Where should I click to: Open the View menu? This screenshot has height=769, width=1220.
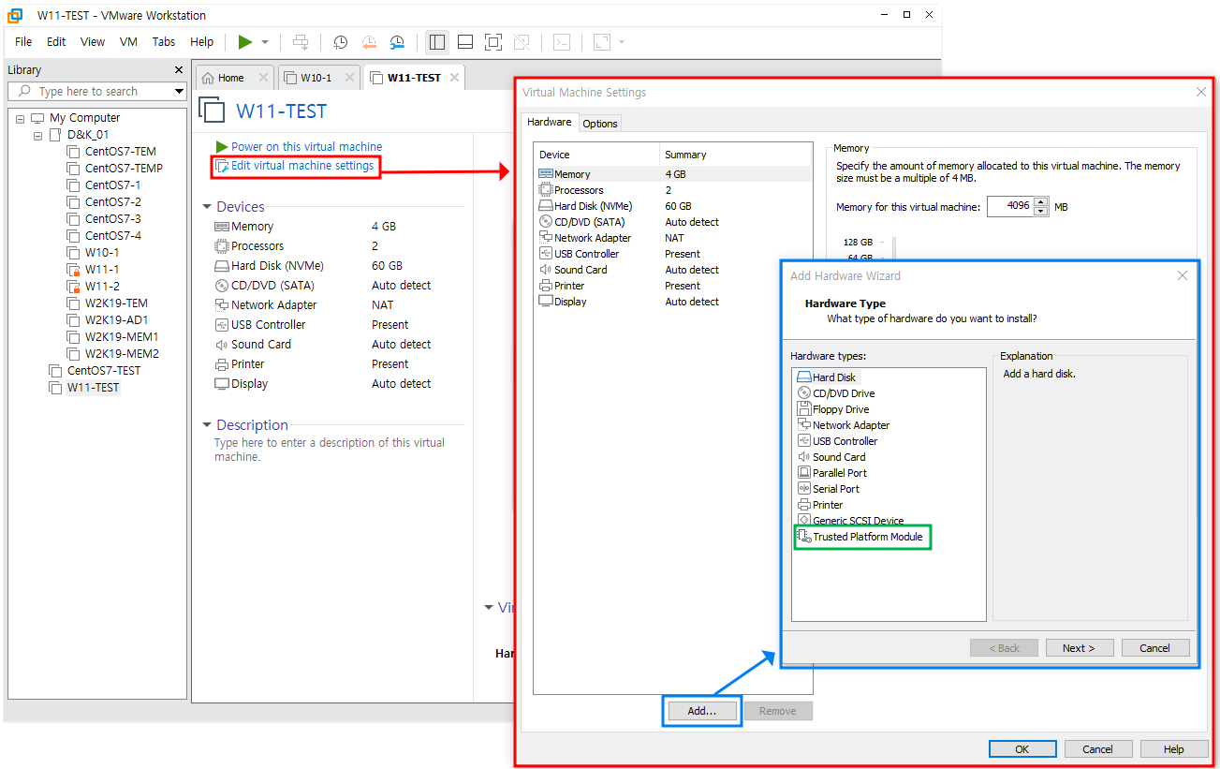point(93,42)
